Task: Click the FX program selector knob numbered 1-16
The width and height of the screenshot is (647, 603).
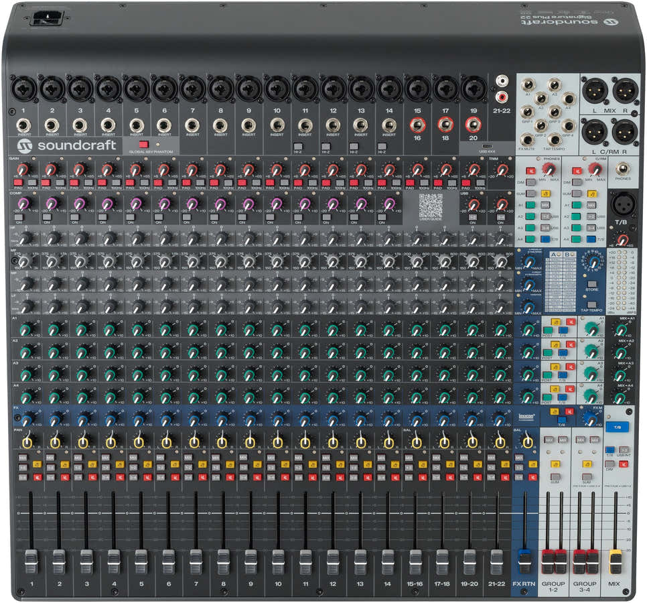Action: (594, 263)
